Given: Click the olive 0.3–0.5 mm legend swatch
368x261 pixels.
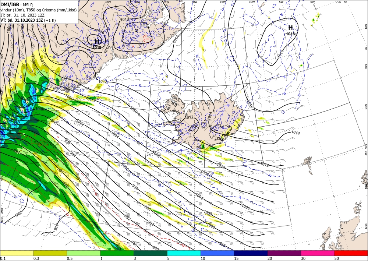Looking at the screenshot, I should pyautogui.click(x=50, y=253).
